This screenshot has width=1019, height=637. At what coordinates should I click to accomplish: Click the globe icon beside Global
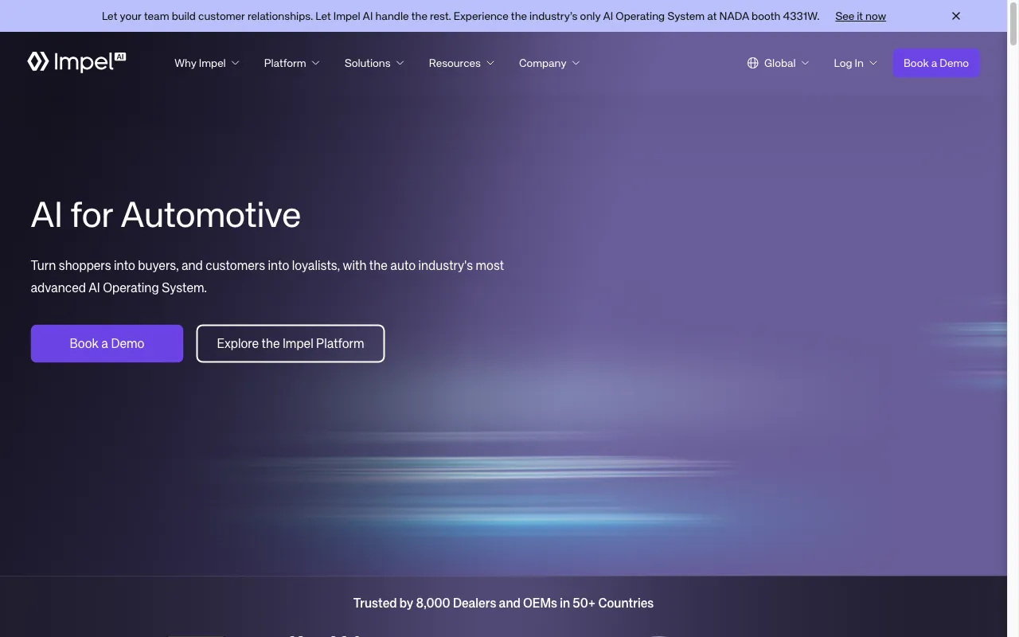click(752, 63)
